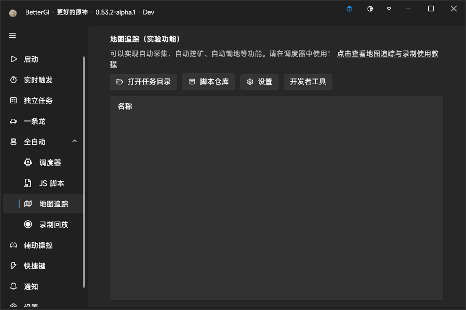Click the task list icon beside 独立任务

coord(13,100)
